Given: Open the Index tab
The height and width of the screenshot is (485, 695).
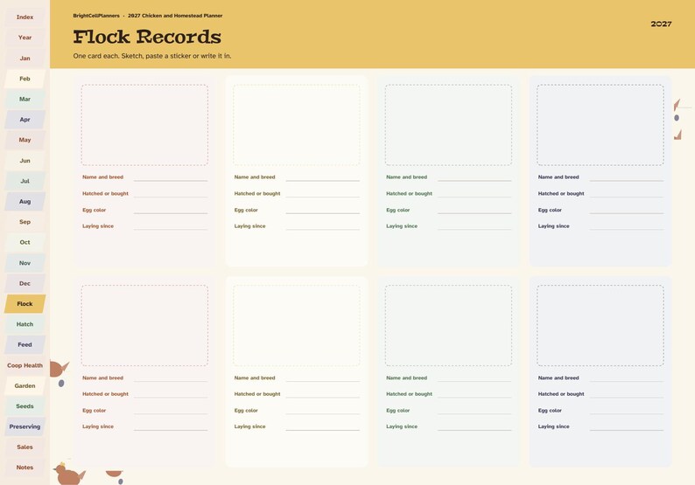Looking at the screenshot, I should click(25, 17).
